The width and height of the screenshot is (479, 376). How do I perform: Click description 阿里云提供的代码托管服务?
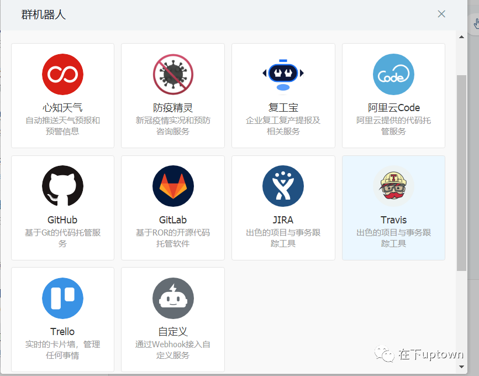point(393,126)
